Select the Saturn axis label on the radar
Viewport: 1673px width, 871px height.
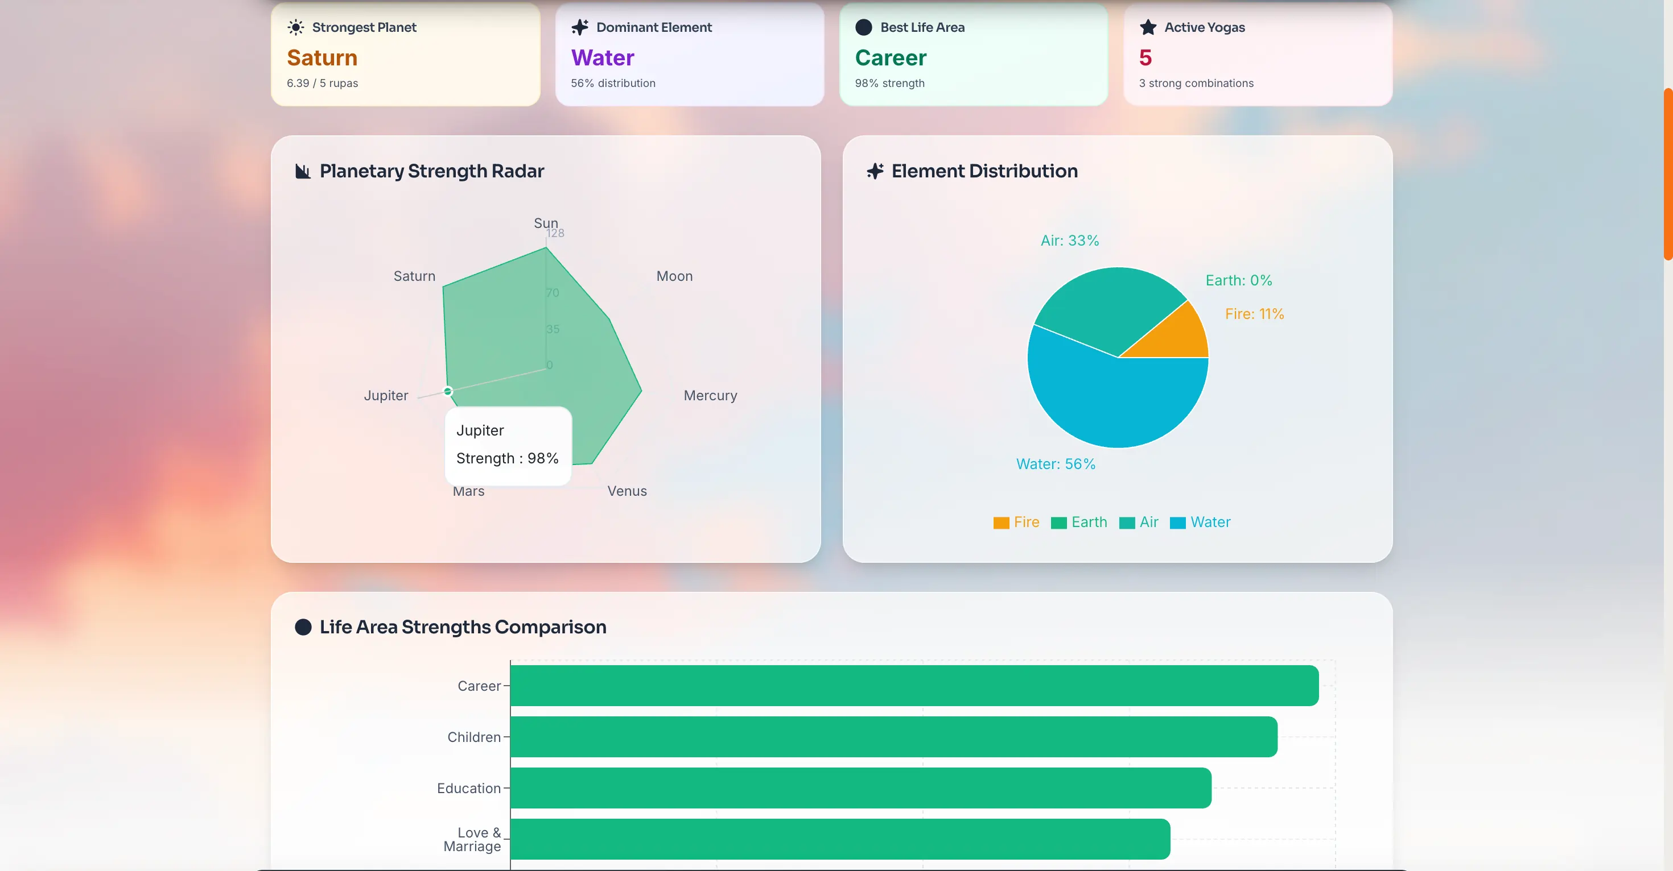click(x=414, y=275)
